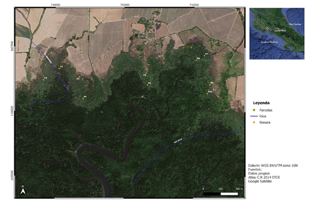309x201 pixels.
Task: Click the Basura legend orange dot
Action: click(254, 122)
